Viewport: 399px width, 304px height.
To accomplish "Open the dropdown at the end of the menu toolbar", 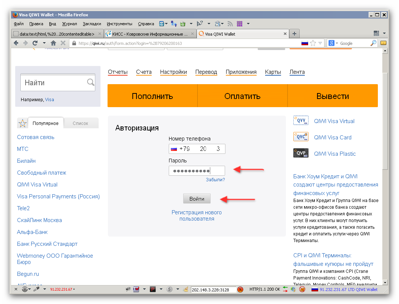I will [248, 24].
